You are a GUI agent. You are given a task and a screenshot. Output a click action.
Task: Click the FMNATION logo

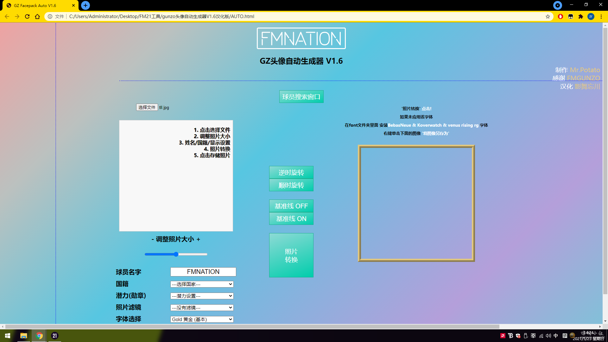301,38
